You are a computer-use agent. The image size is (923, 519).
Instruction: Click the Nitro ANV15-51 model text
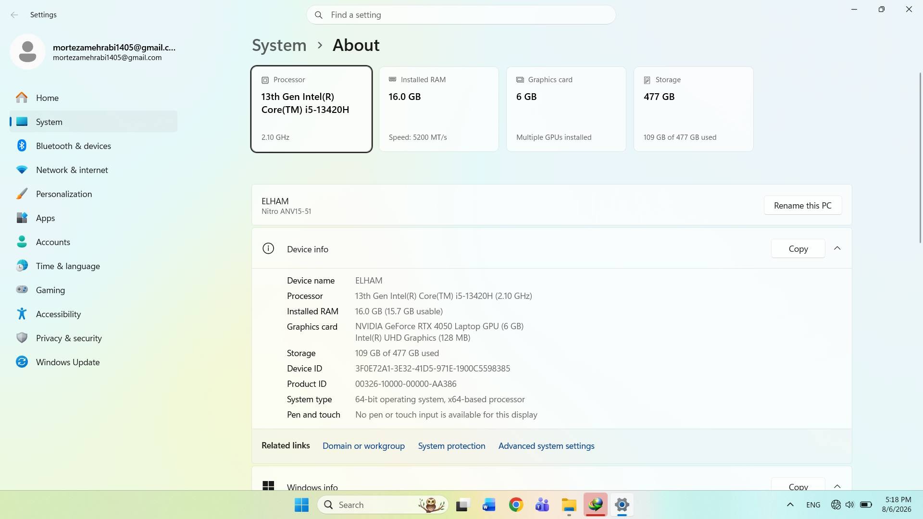[x=286, y=211]
